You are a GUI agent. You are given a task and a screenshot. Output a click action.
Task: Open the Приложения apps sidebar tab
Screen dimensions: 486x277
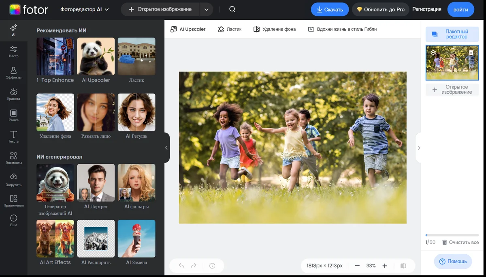tap(13, 201)
